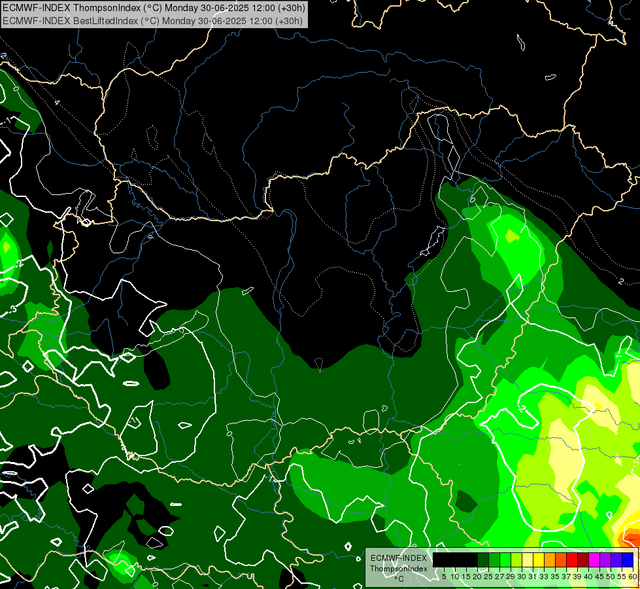Viewport: 640px width, 589px height.
Task: Select the violet 50–55 legend swatch
Action: 616,560
